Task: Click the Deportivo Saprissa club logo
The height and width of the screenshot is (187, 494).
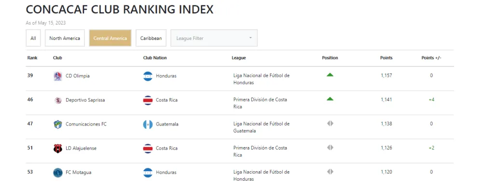Action: (x=58, y=100)
